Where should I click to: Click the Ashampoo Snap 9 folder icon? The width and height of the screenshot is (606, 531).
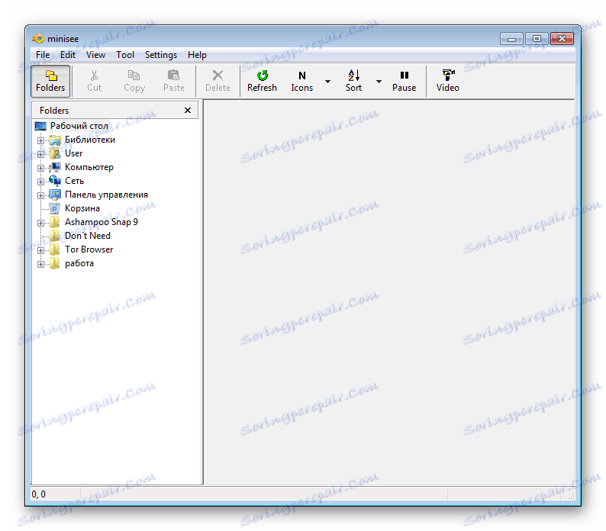[55, 222]
